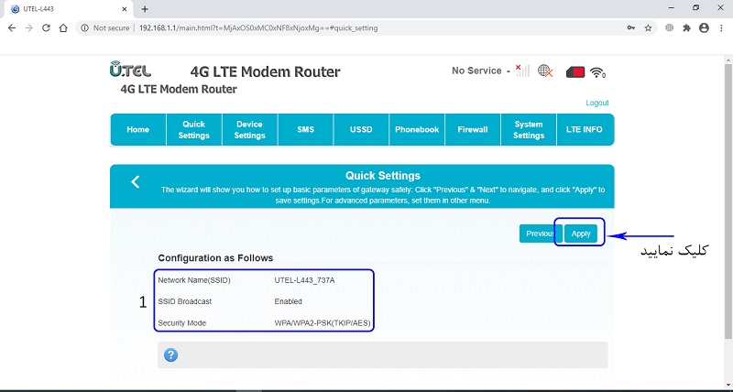Close the UTEL-L443 browser tab
This screenshot has width=733, height=392.
[125, 9]
